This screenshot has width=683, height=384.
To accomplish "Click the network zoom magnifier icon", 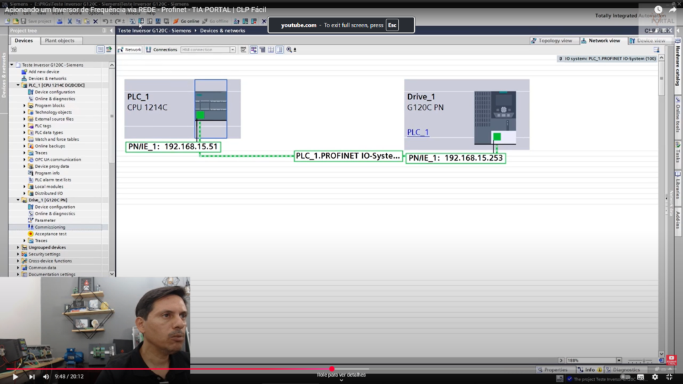I will click(x=289, y=49).
